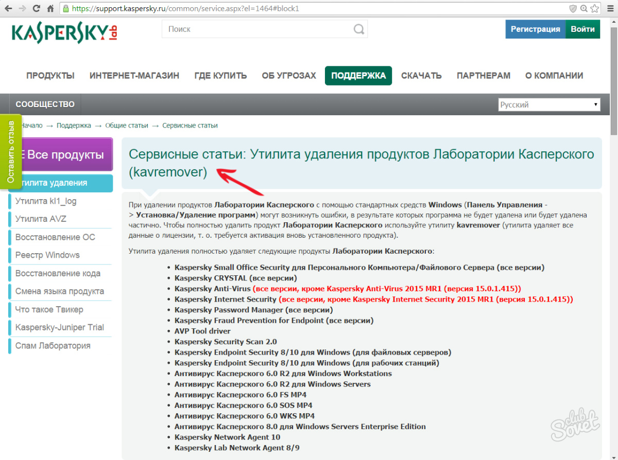Click the shield icon in address bar

click(573, 9)
